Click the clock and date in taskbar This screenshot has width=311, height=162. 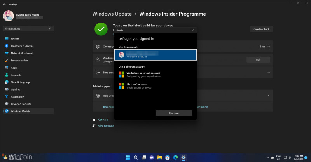click(x=299, y=158)
